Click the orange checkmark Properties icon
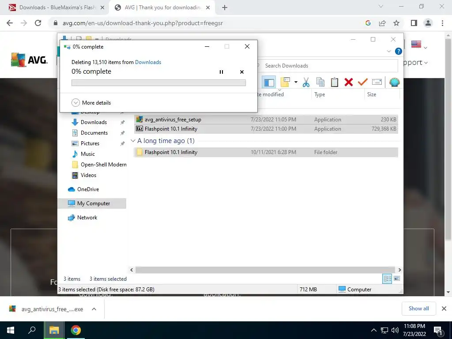Screen dimensions: 452x339 pyautogui.click(x=363, y=83)
